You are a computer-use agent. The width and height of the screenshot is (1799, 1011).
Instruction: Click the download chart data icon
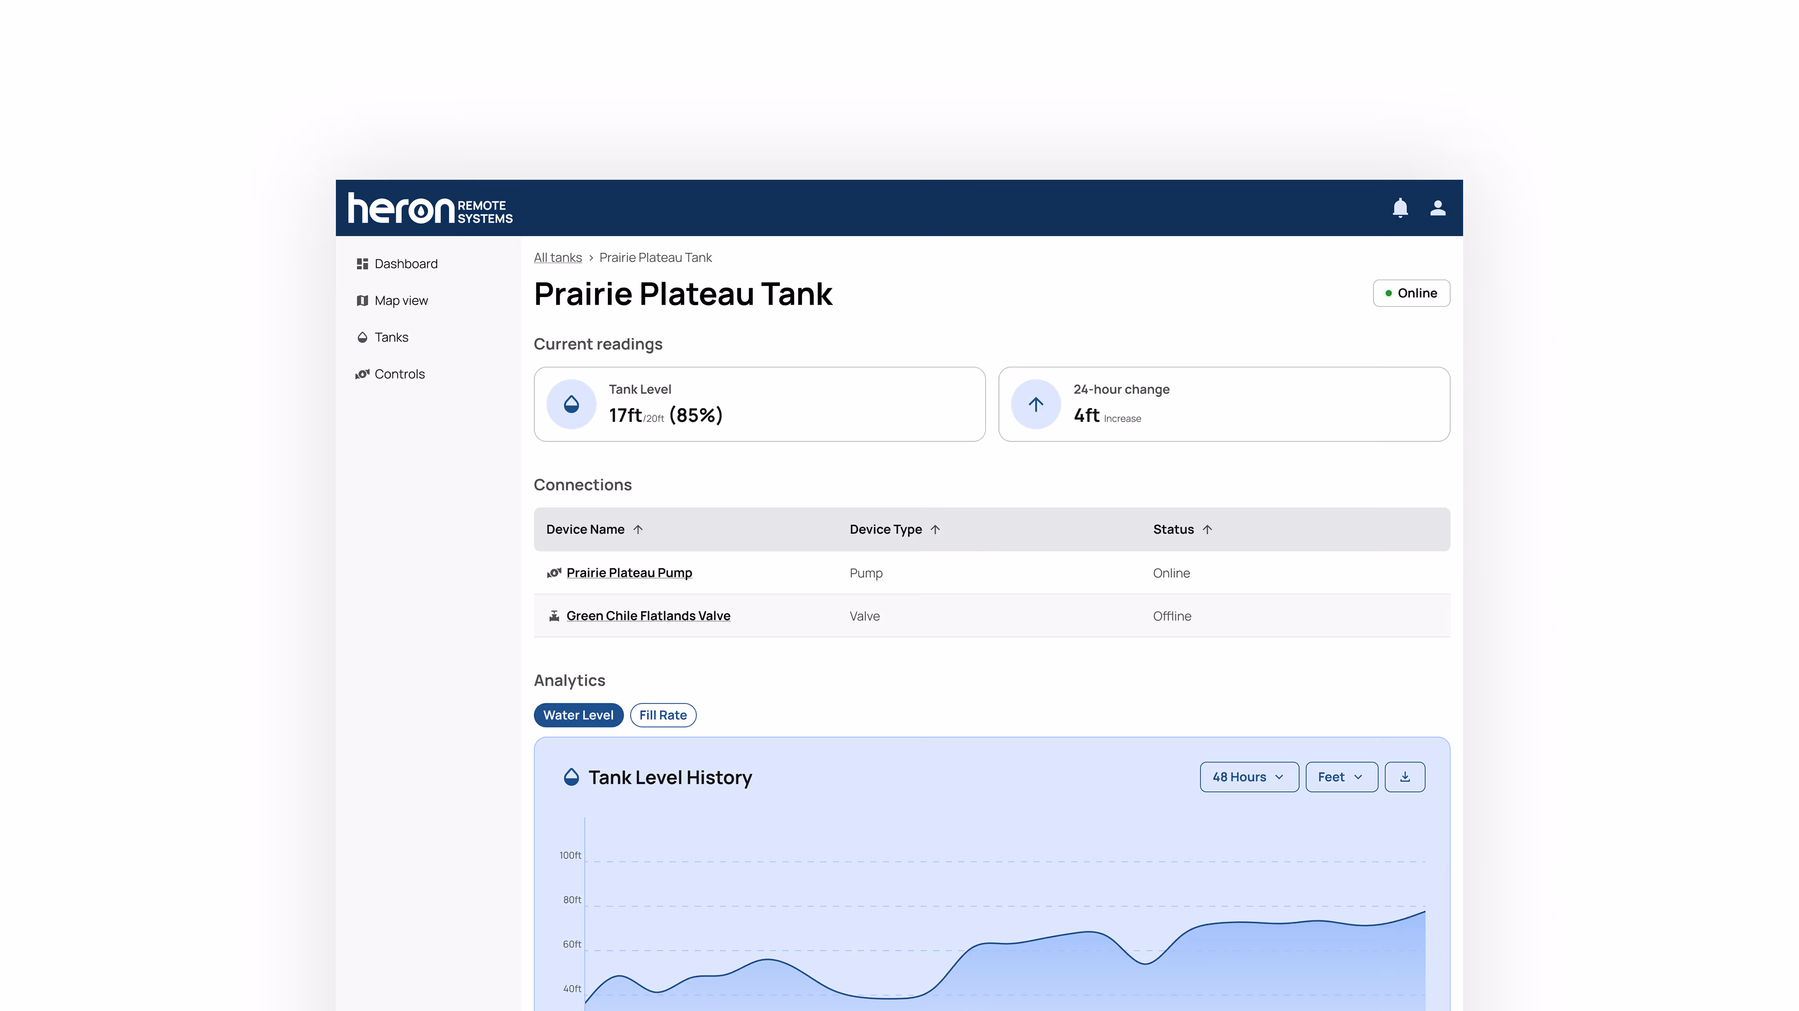(x=1404, y=776)
